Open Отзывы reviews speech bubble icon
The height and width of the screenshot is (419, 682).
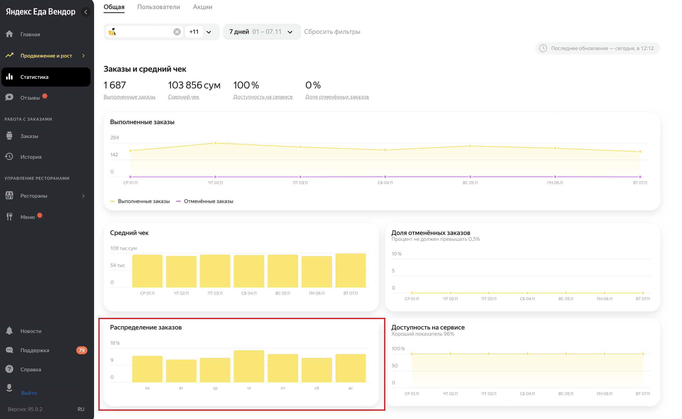coord(9,97)
